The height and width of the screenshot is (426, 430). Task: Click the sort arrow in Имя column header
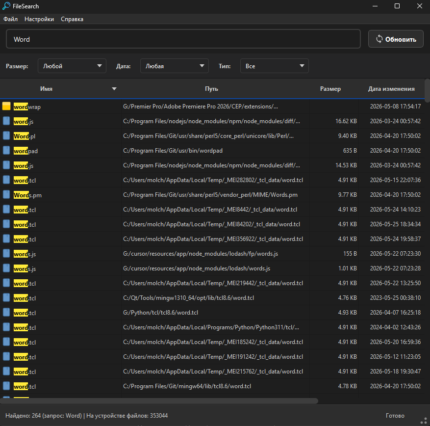pyautogui.click(x=114, y=89)
